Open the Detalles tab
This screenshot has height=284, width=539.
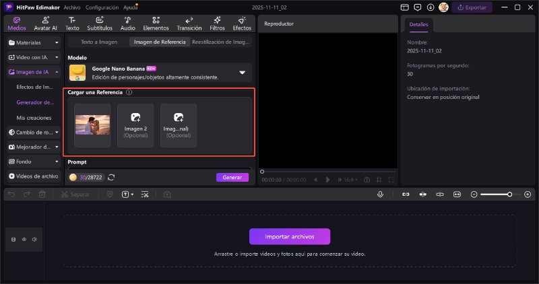pos(418,24)
